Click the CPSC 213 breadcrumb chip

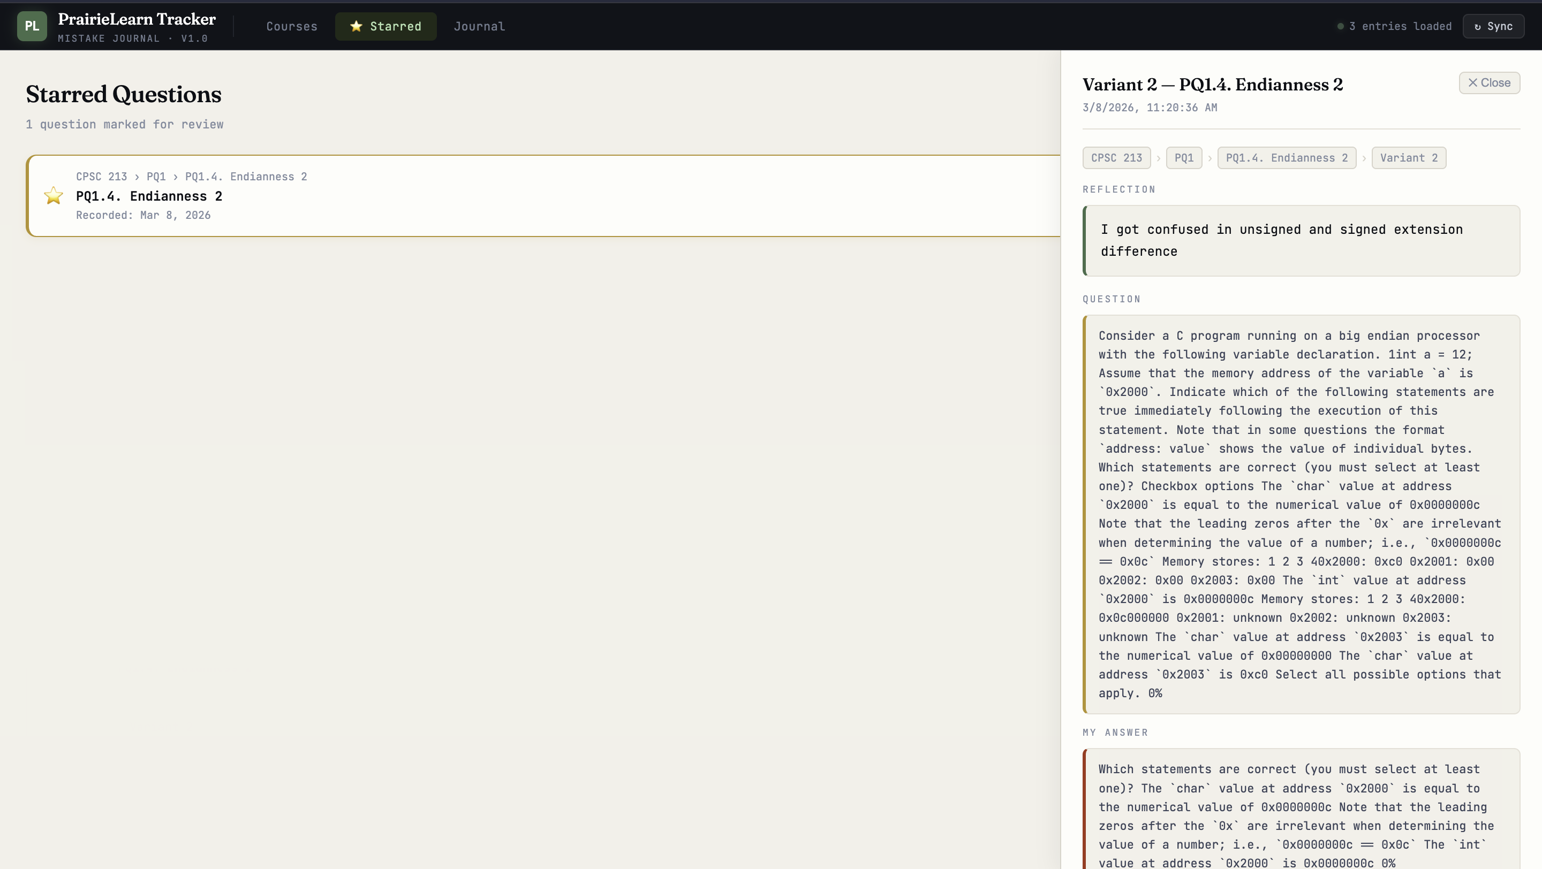[1116, 158]
